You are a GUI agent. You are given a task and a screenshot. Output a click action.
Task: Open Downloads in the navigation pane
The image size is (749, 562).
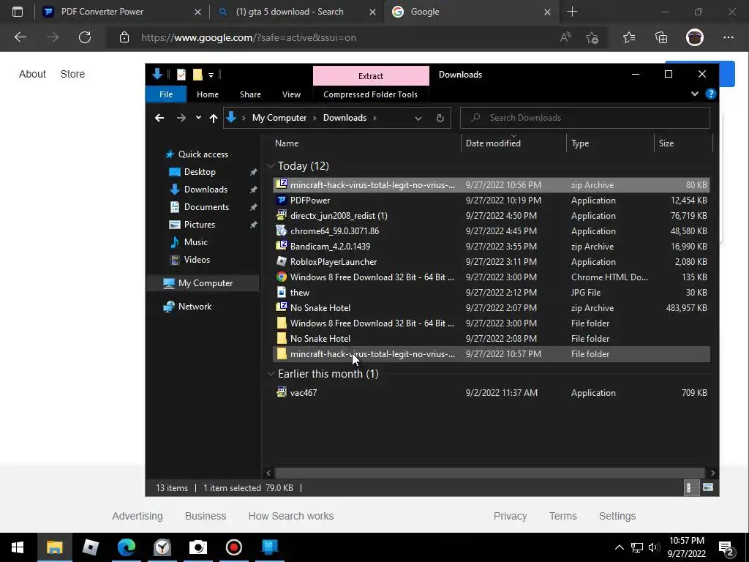[206, 190]
